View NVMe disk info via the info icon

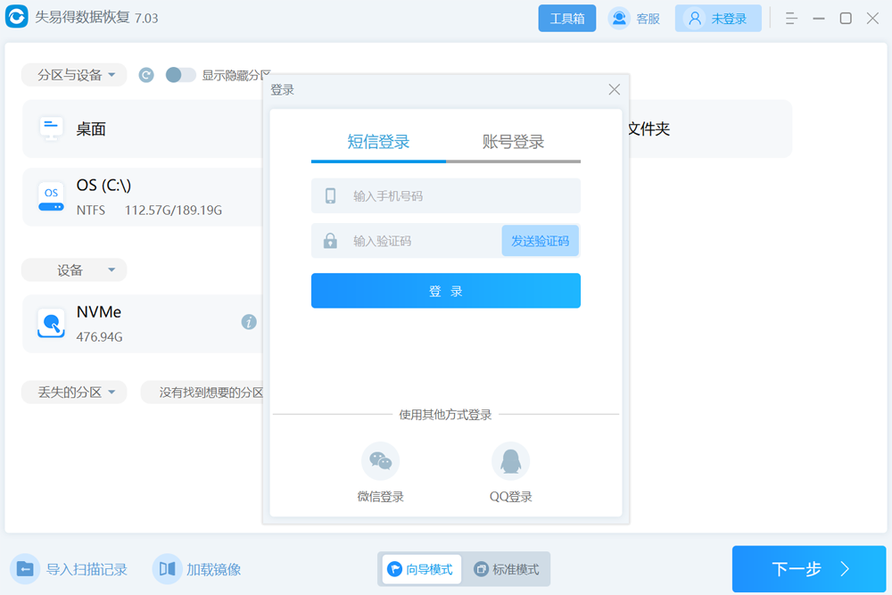point(248,322)
